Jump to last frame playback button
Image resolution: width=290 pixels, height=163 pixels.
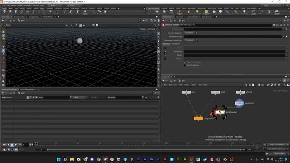[x=20, y=145]
